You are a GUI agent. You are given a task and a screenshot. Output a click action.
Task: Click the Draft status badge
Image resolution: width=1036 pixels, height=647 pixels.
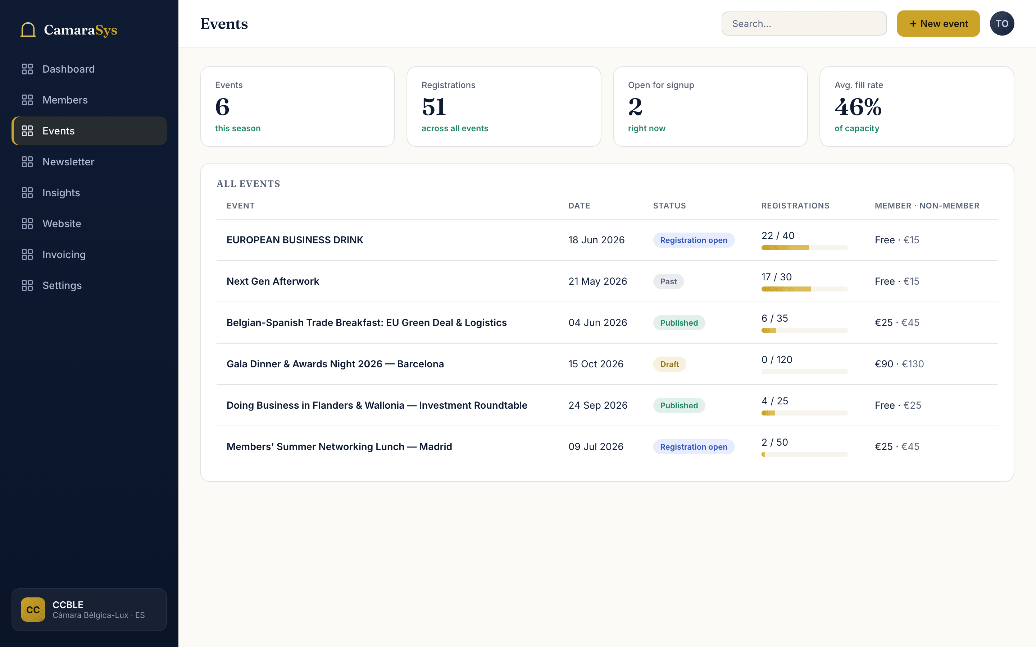click(669, 364)
